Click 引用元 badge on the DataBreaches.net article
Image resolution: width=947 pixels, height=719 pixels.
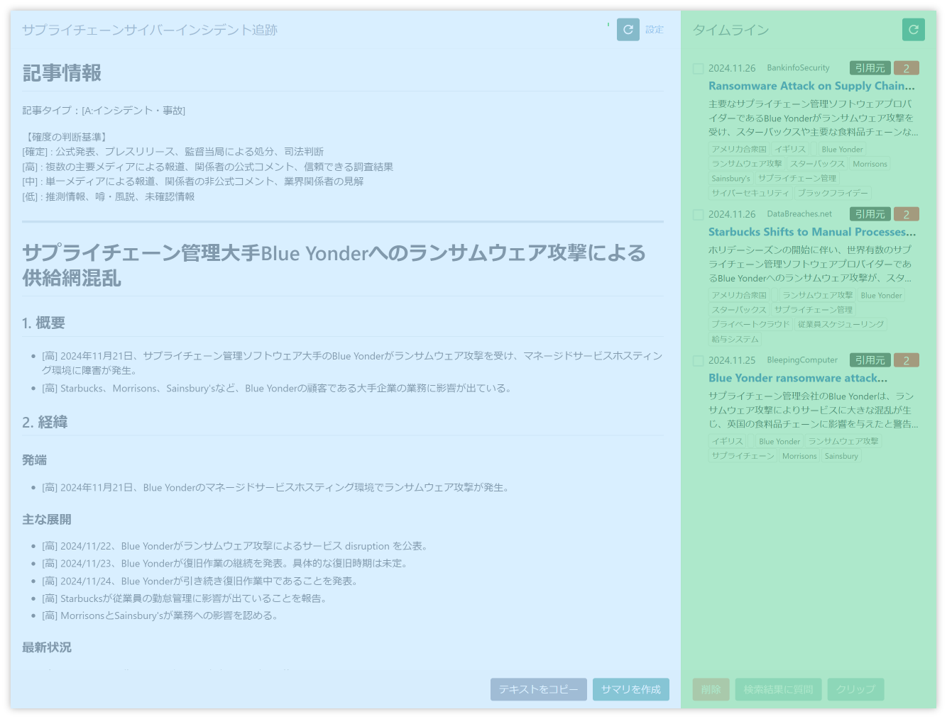coord(870,214)
